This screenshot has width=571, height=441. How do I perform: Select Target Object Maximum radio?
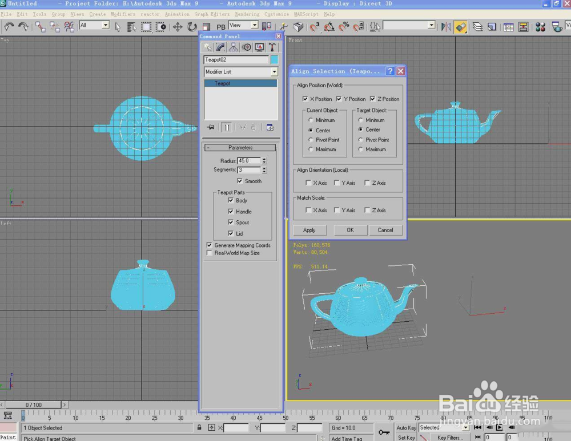[x=360, y=149]
